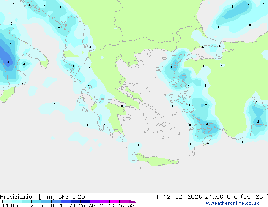Image resolution: width=268 pixels, height=207 pixels.
Task: Select the legend swatch between 2 and 5
Action: [x=36, y=202]
